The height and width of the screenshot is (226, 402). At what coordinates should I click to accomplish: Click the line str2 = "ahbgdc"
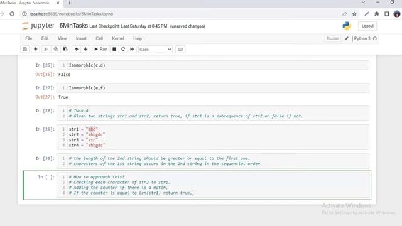point(87,134)
